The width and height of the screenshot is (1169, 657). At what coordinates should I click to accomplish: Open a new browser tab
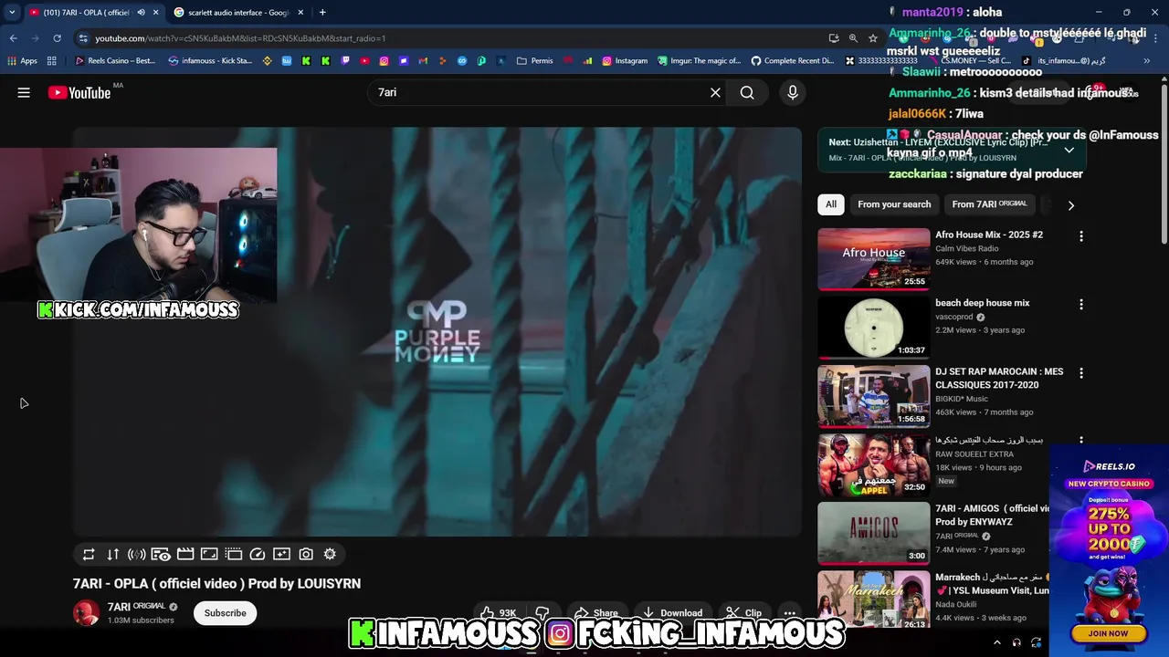click(x=322, y=12)
